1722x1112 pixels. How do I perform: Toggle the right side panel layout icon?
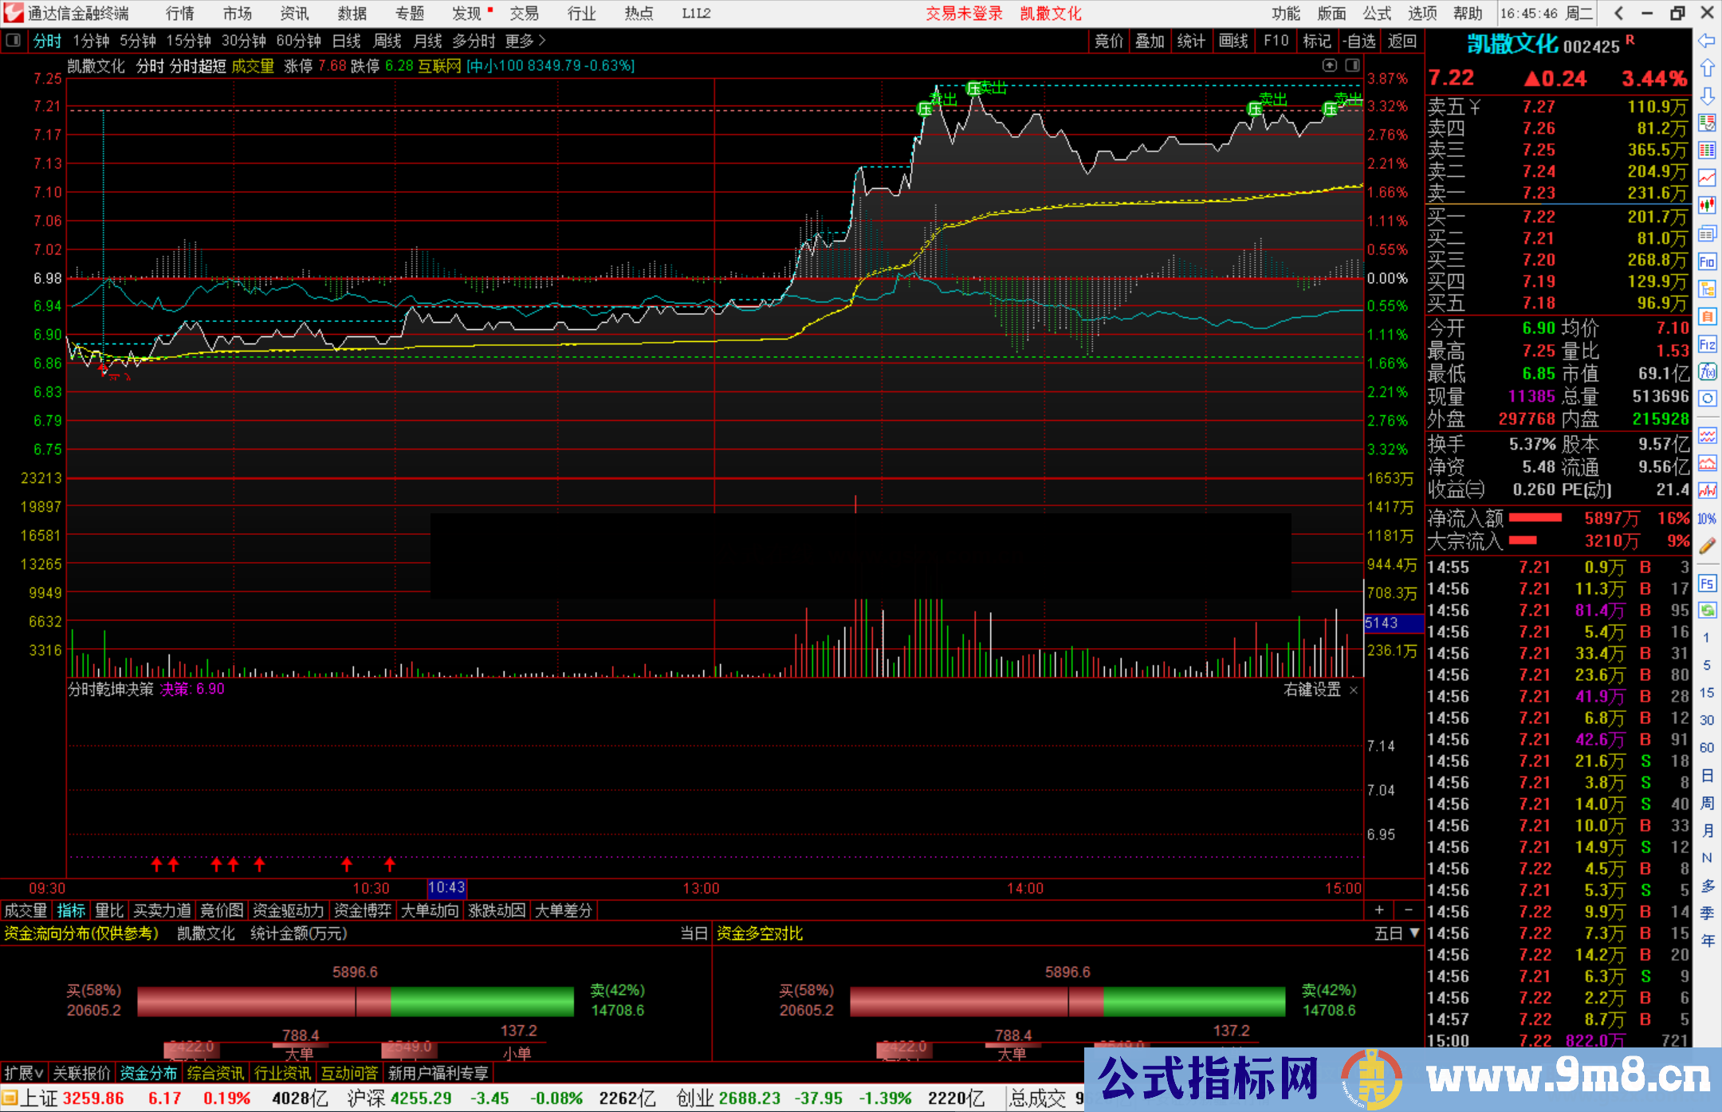1353,65
